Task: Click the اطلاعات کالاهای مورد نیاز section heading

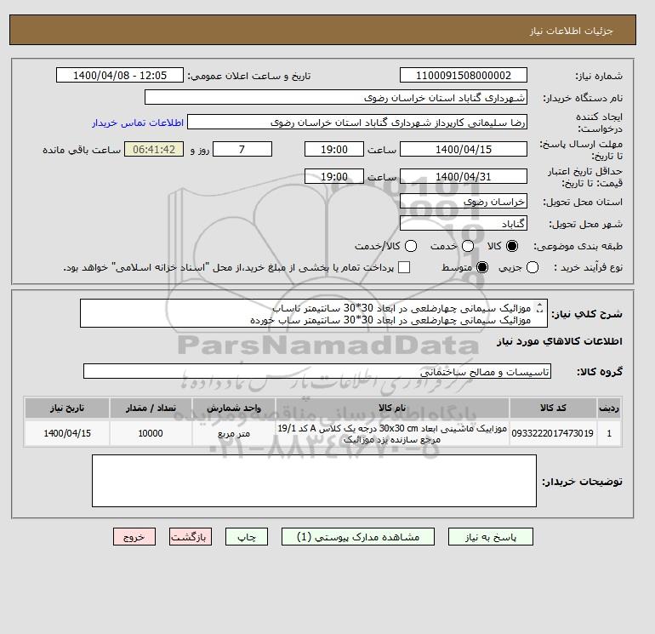Action: coord(560,341)
